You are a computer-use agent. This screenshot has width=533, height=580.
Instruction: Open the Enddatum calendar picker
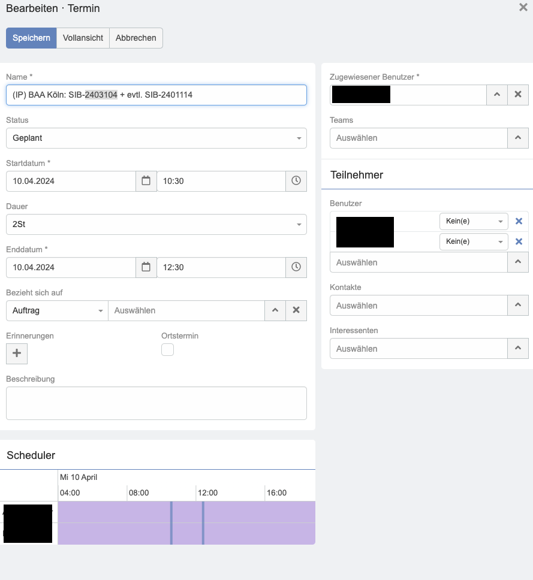pos(146,267)
